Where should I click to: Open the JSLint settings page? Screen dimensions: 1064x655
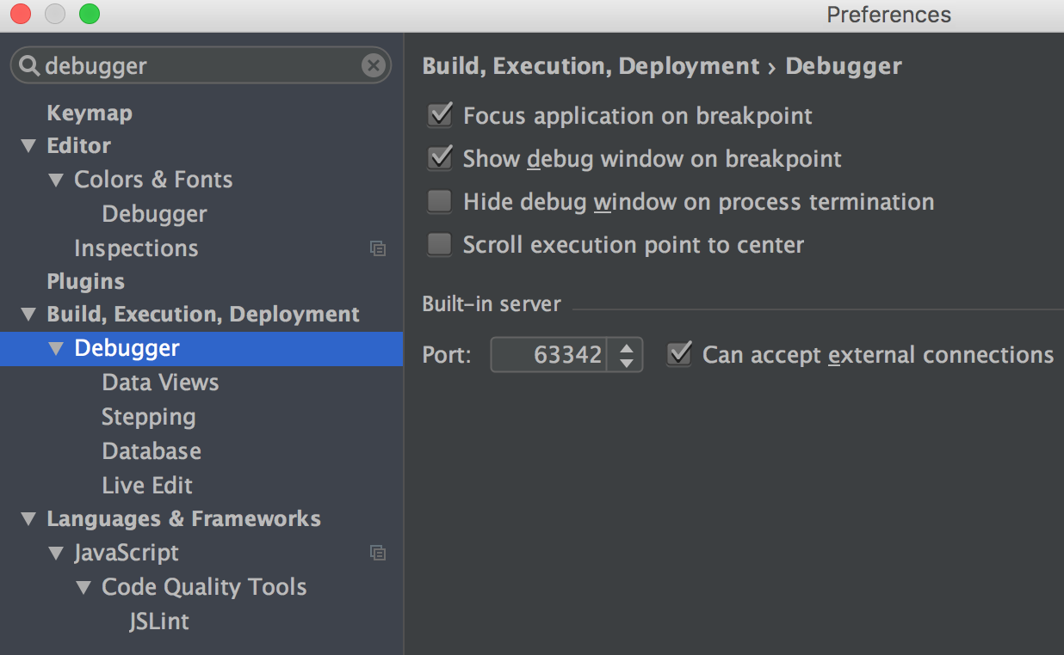158,621
